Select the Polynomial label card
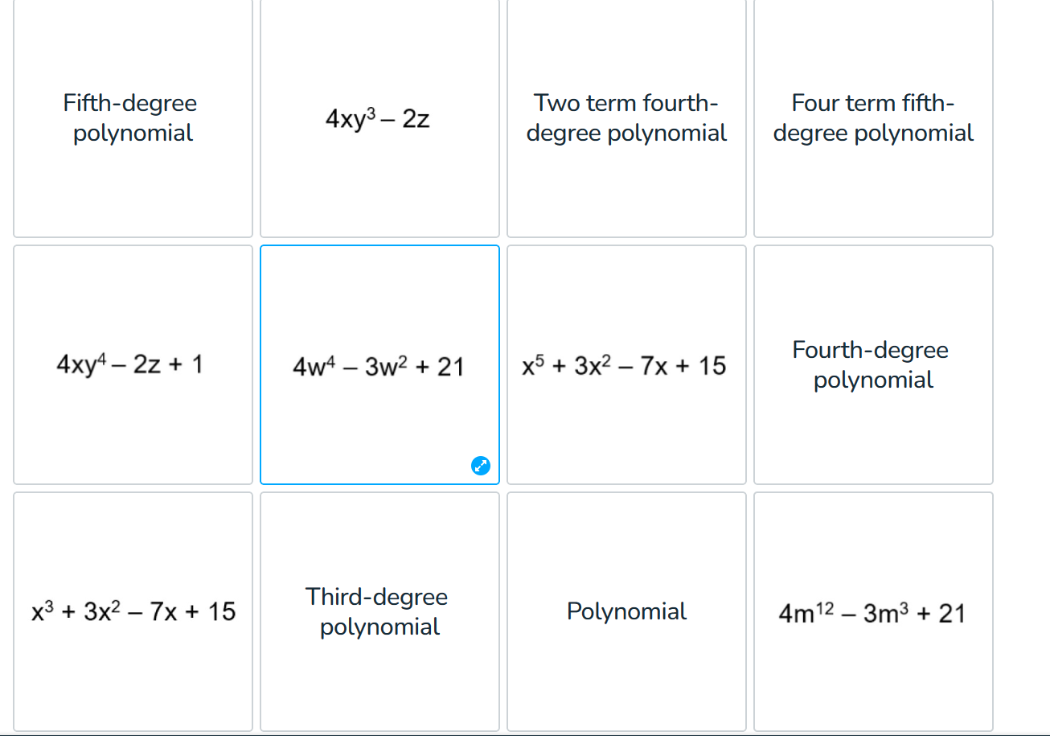 pyautogui.click(x=627, y=611)
